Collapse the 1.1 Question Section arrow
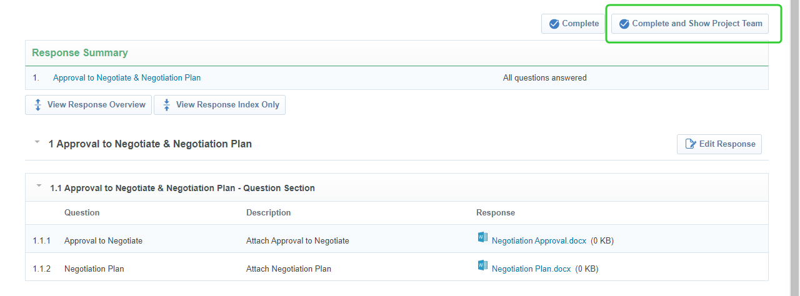Screen dimensions: 800x296 39,186
